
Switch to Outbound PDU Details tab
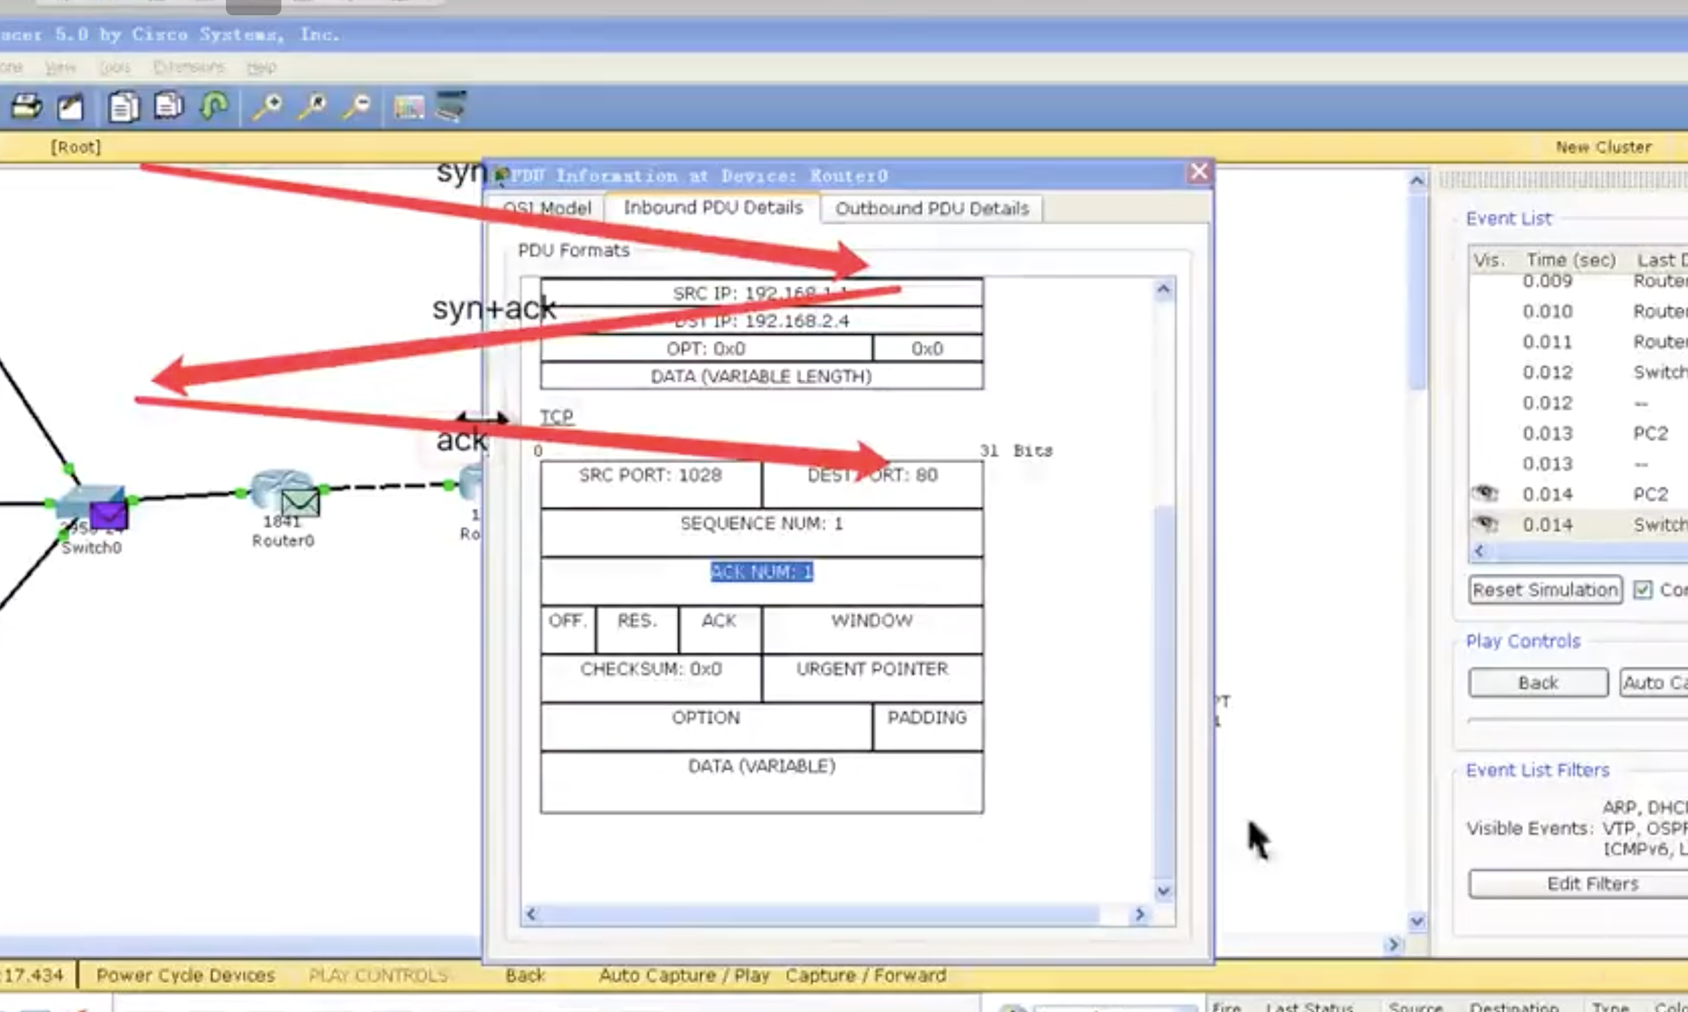pos(931,209)
